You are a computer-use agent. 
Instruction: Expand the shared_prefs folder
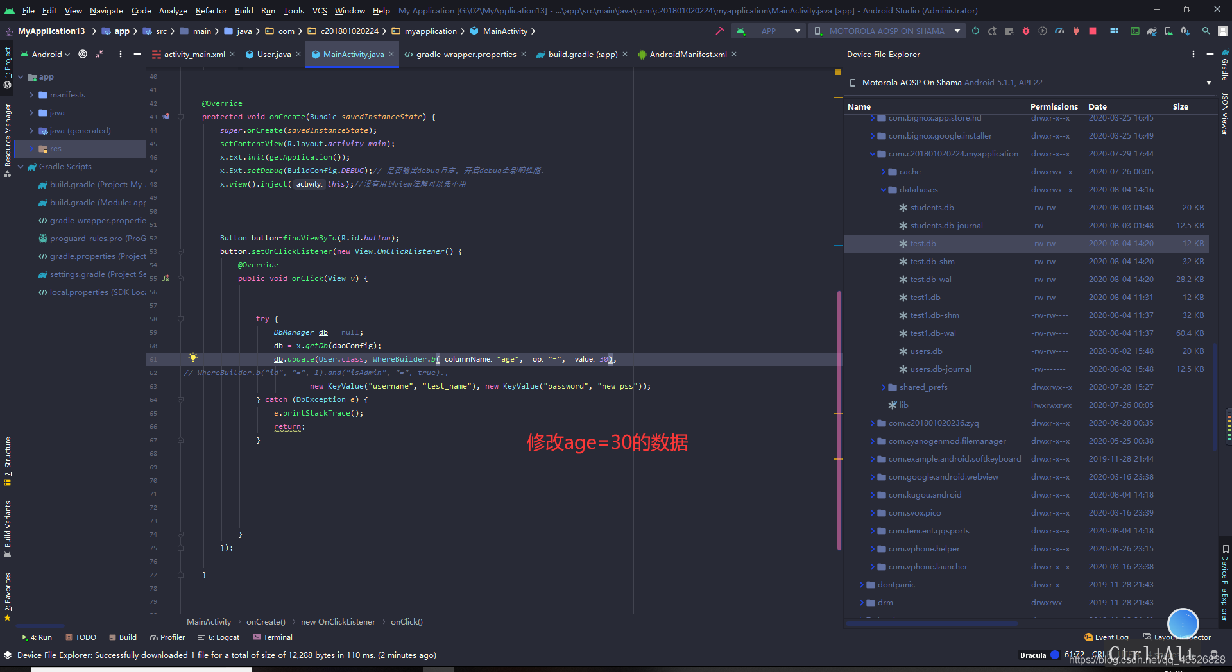[884, 387]
